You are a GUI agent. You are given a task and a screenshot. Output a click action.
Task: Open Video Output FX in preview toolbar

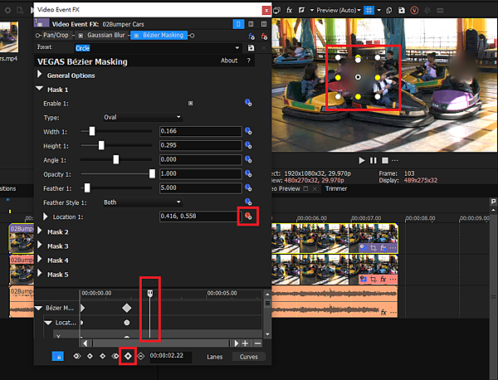[288, 10]
